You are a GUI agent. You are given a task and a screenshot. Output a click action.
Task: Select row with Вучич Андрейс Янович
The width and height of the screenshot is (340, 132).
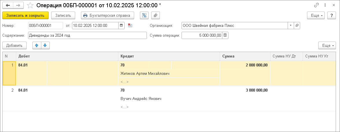[141, 99]
